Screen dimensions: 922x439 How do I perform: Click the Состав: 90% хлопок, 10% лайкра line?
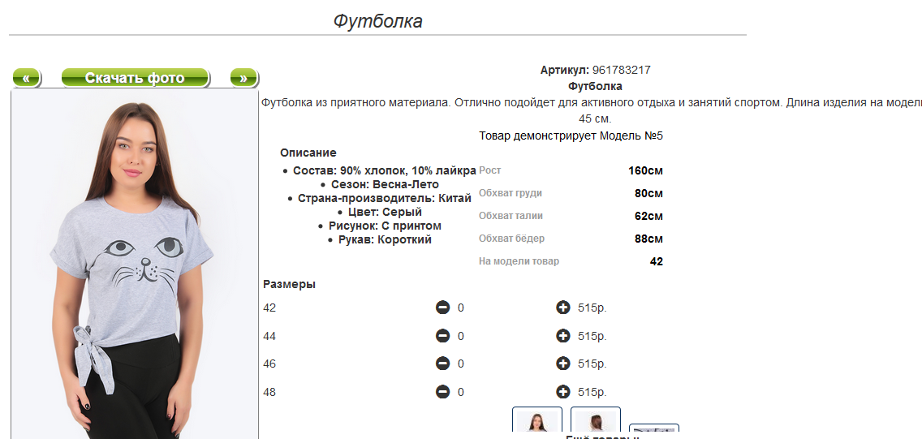(x=385, y=170)
